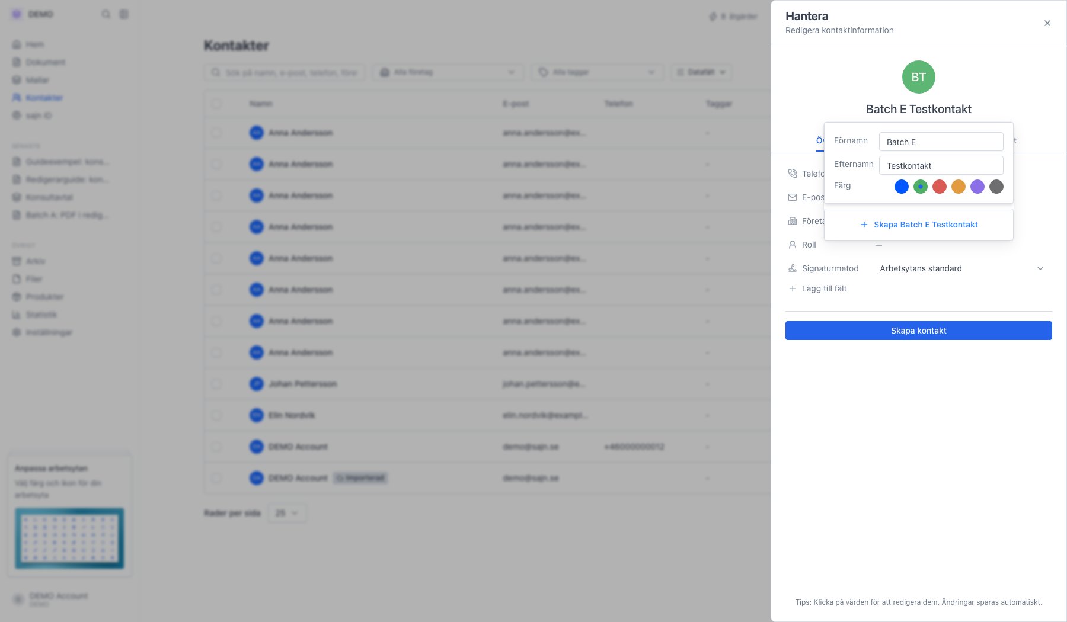Close the Hantera side panel
This screenshot has height=622, width=1067.
pyautogui.click(x=1047, y=23)
